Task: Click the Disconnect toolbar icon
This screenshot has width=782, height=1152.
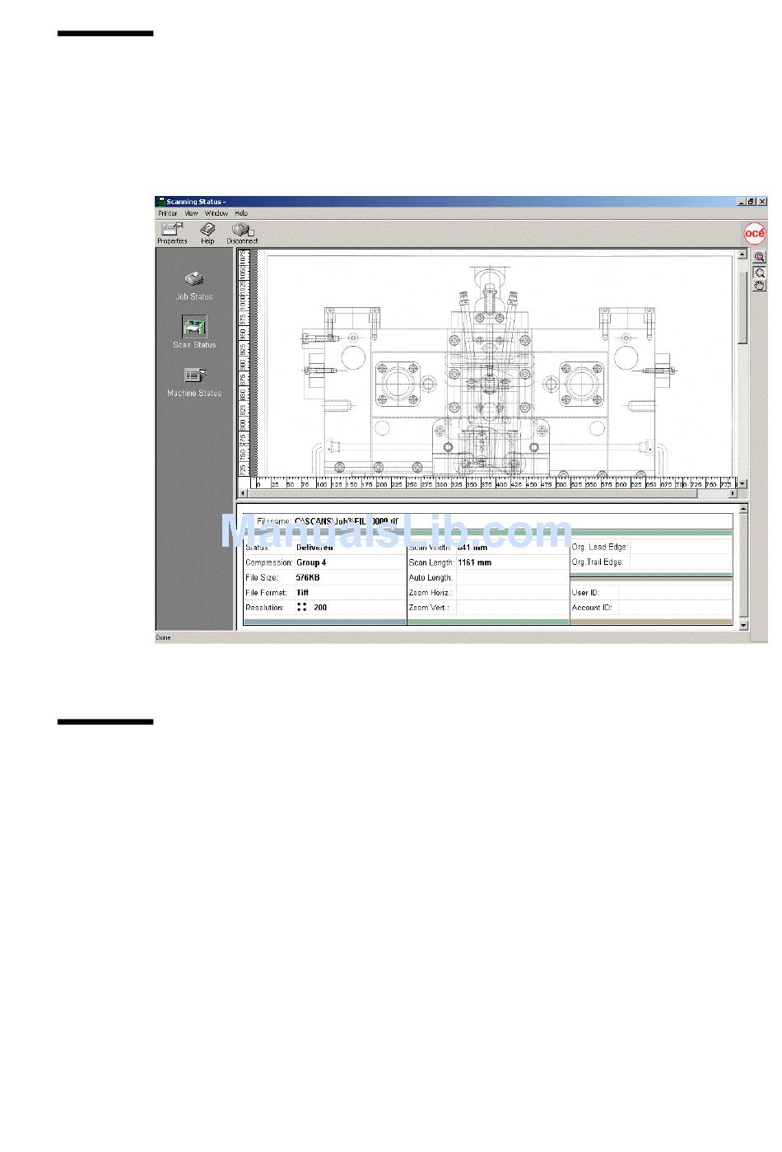Action: click(x=242, y=232)
